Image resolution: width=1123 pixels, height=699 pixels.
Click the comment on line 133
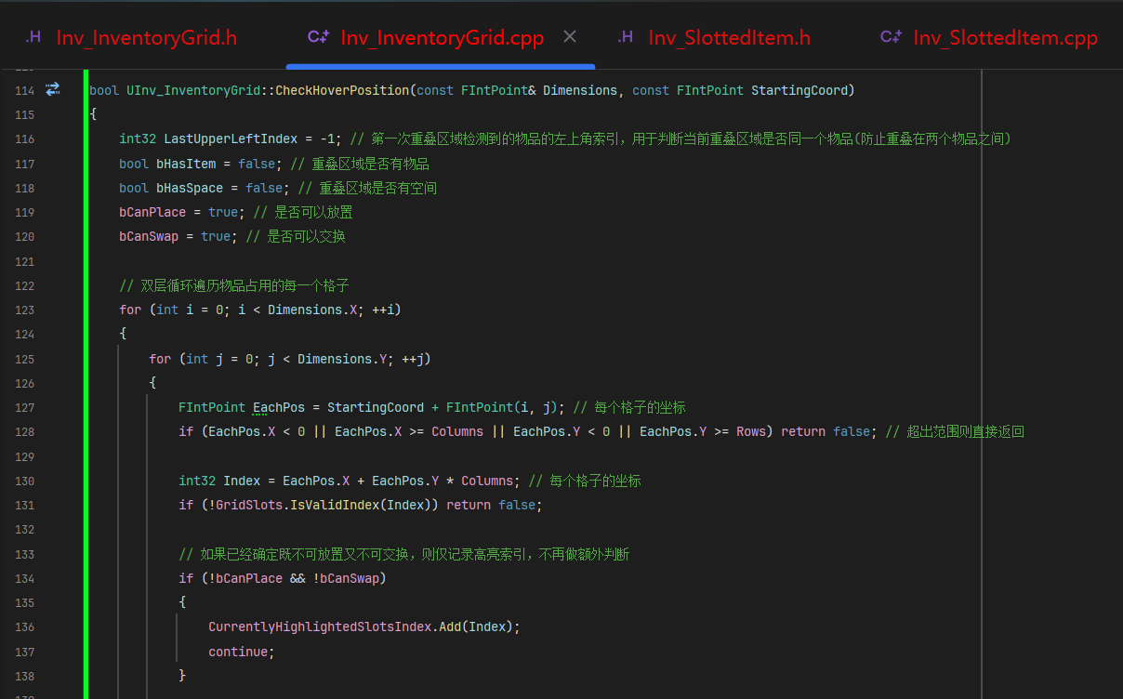(x=403, y=554)
